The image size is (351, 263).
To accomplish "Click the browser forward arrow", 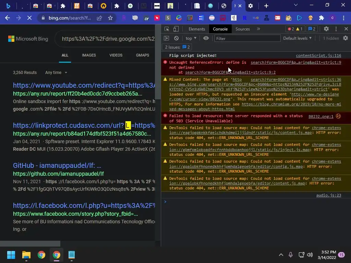I will 19,18.
